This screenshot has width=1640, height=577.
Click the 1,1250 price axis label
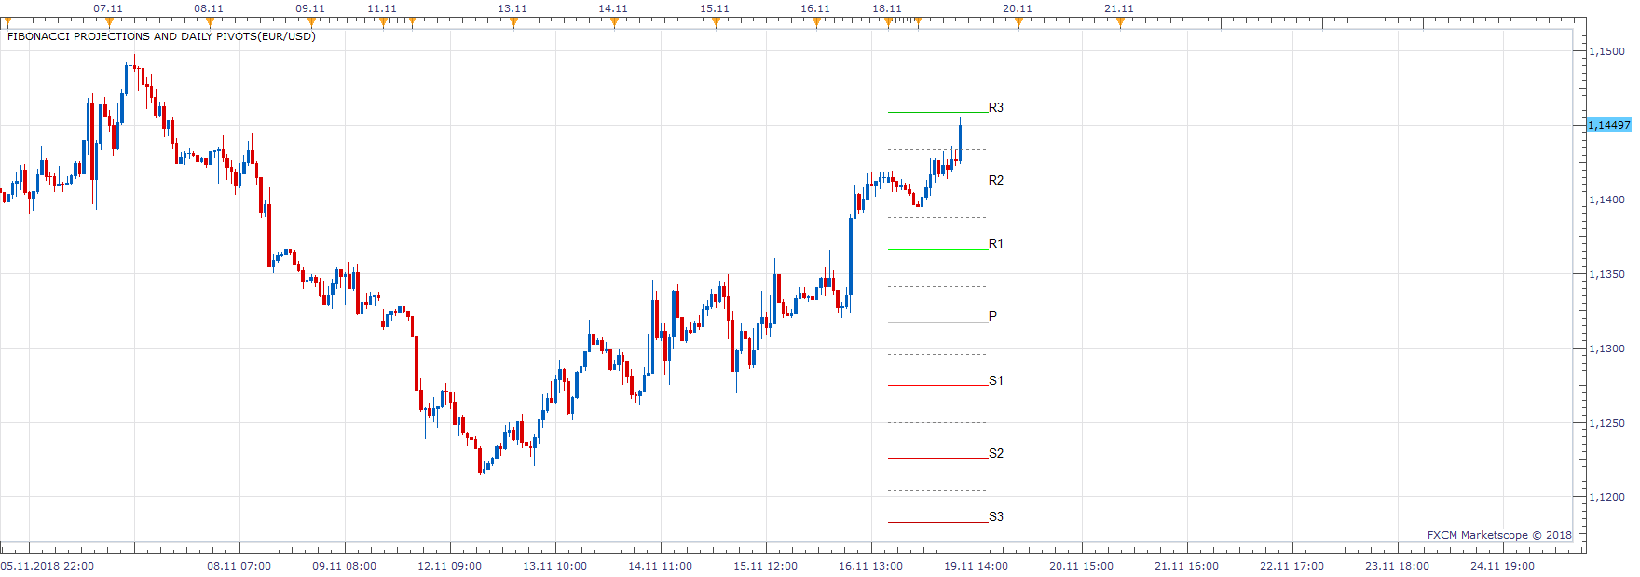tap(1606, 423)
